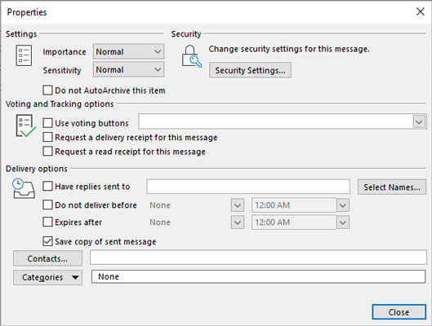Open Security Settings
This screenshot has width=432, height=326.
click(x=250, y=70)
